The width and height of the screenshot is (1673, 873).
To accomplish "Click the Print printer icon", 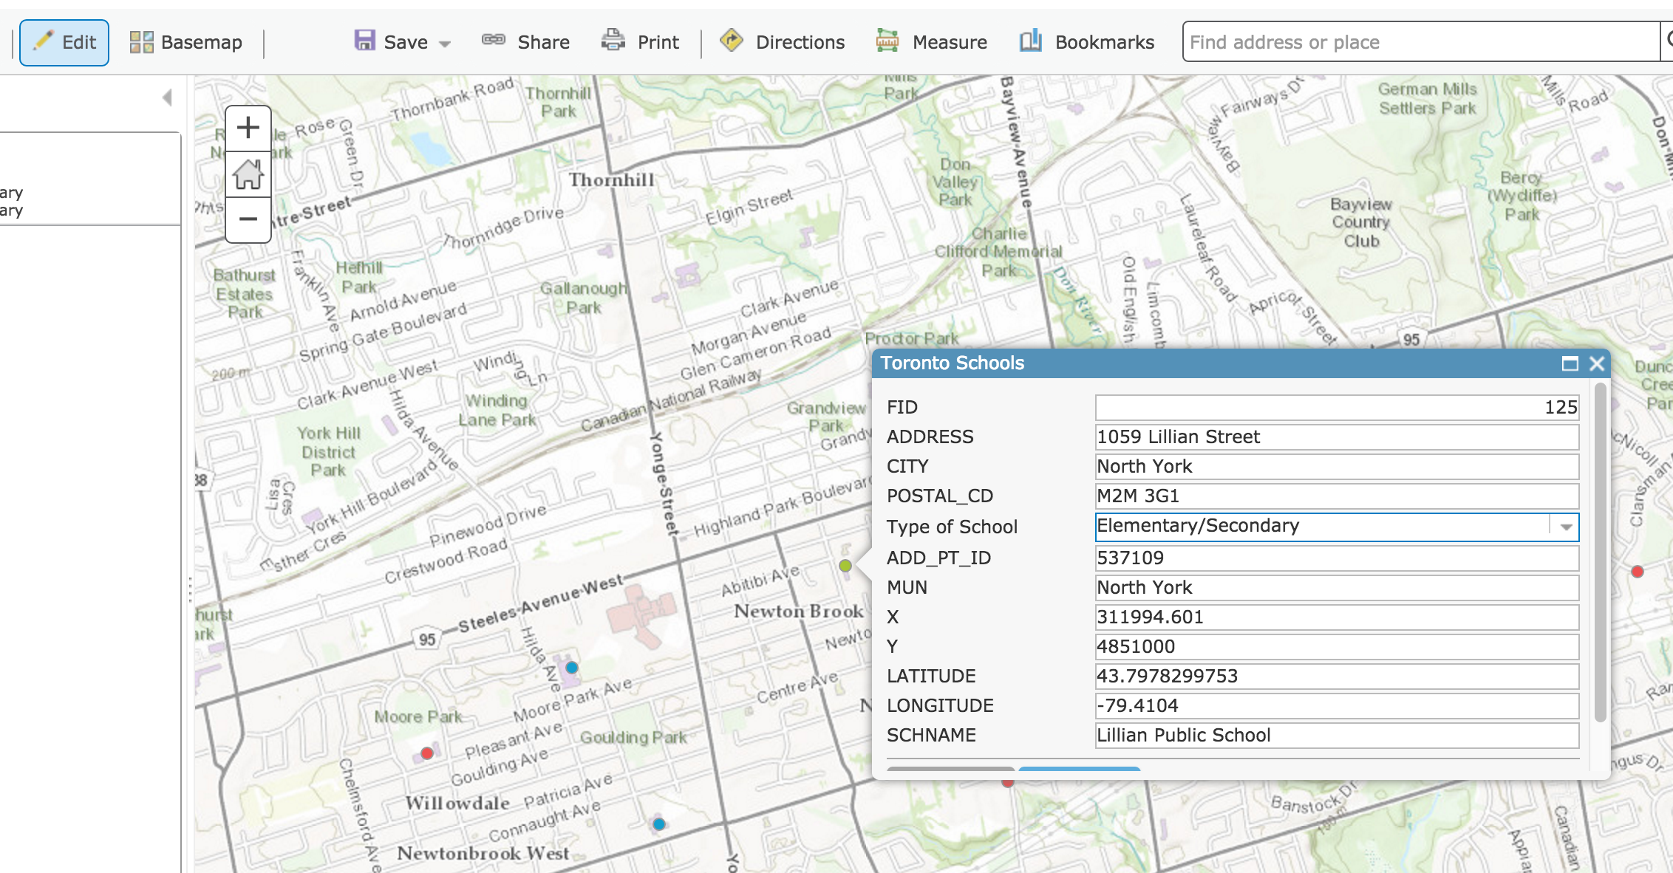I will pos(613,41).
